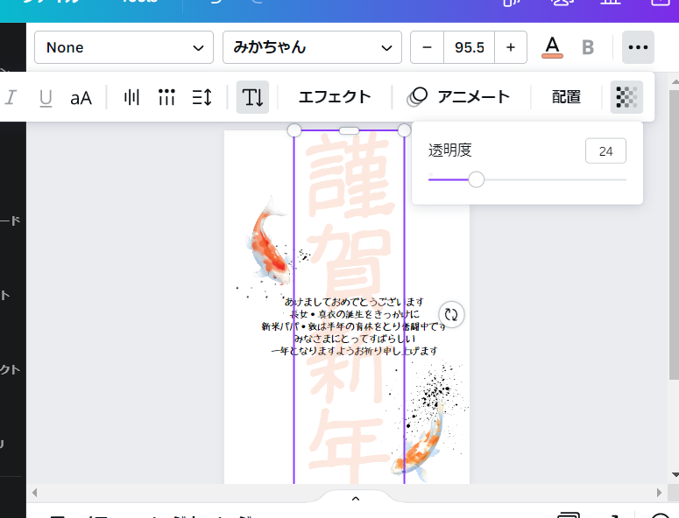Click the top middle resize handle
This screenshot has height=518, width=679.
tap(349, 130)
